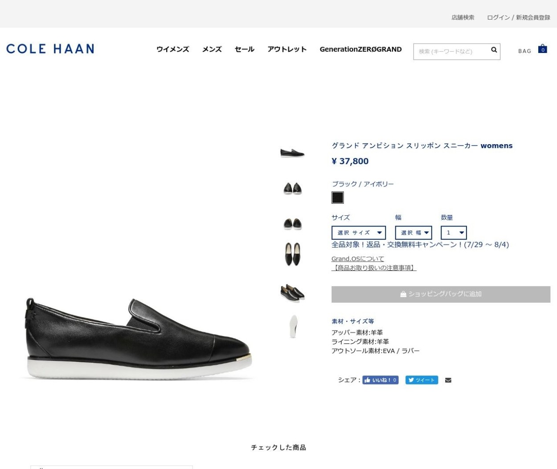Open the quantity dropdown
Viewport: 557px width, 469px height.
click(x=454, y=232)
